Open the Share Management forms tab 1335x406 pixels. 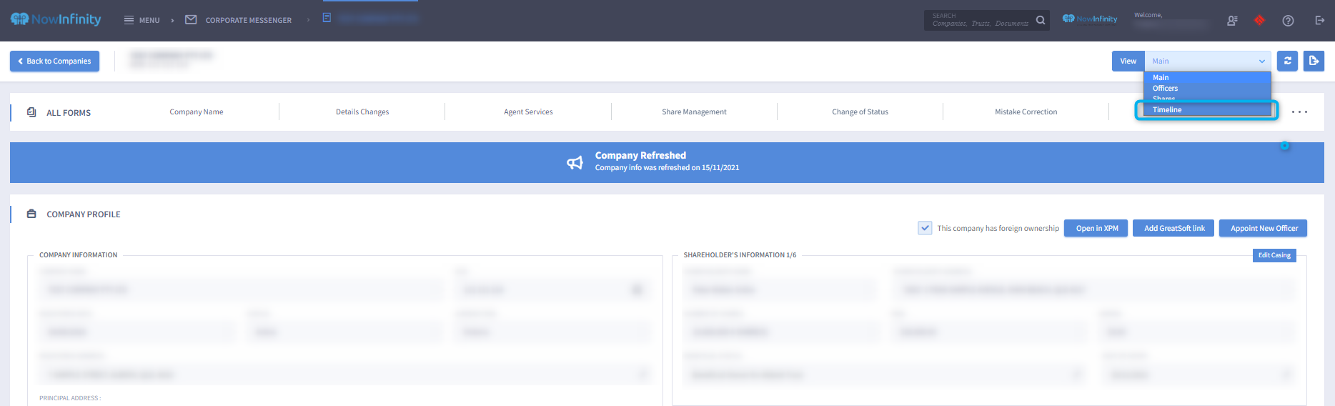coord(694,112)
